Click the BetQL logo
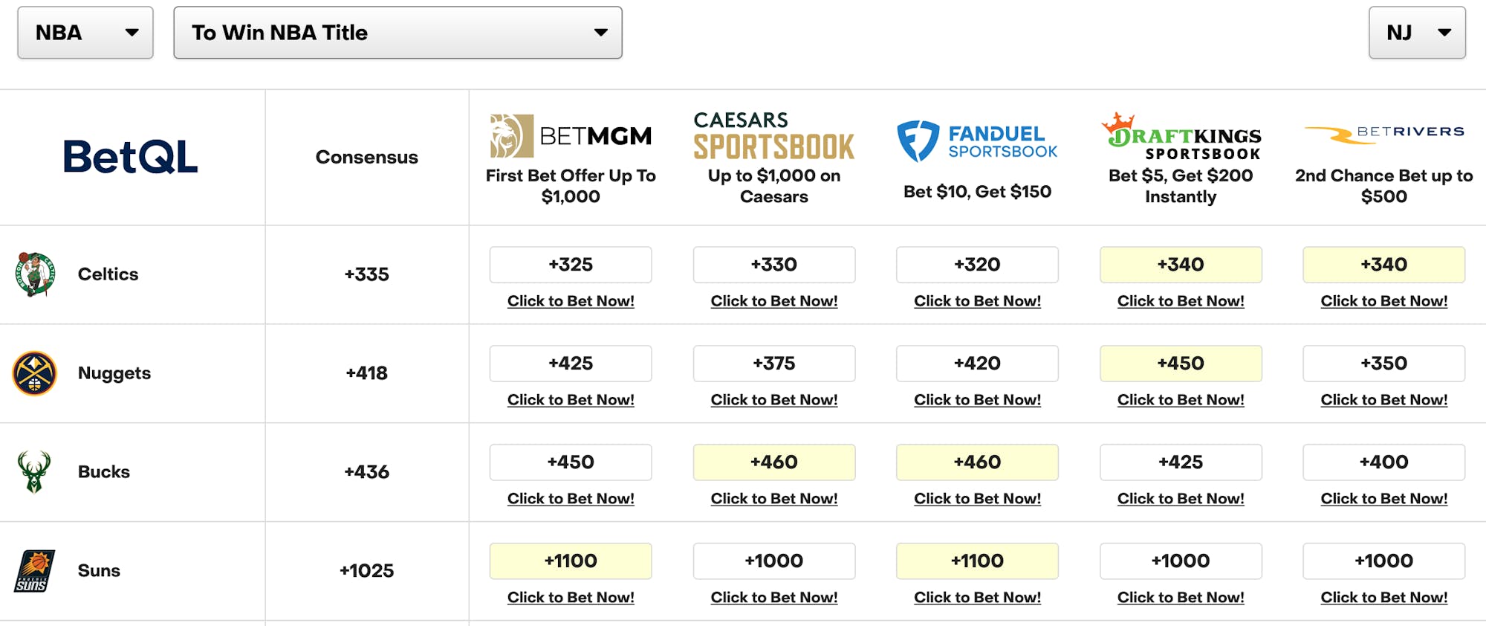The height and width of the screenshot is (626, 1486). (131, 157)
